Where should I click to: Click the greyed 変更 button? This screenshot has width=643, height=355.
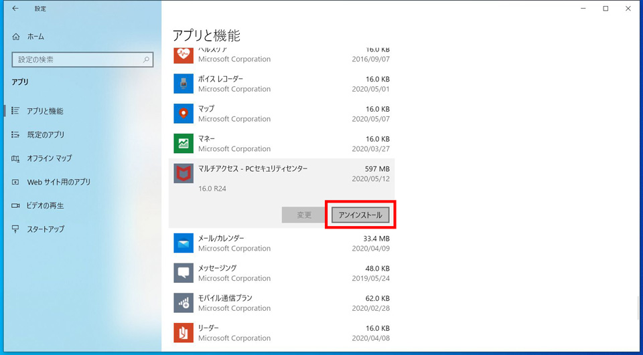pos(304,215)
